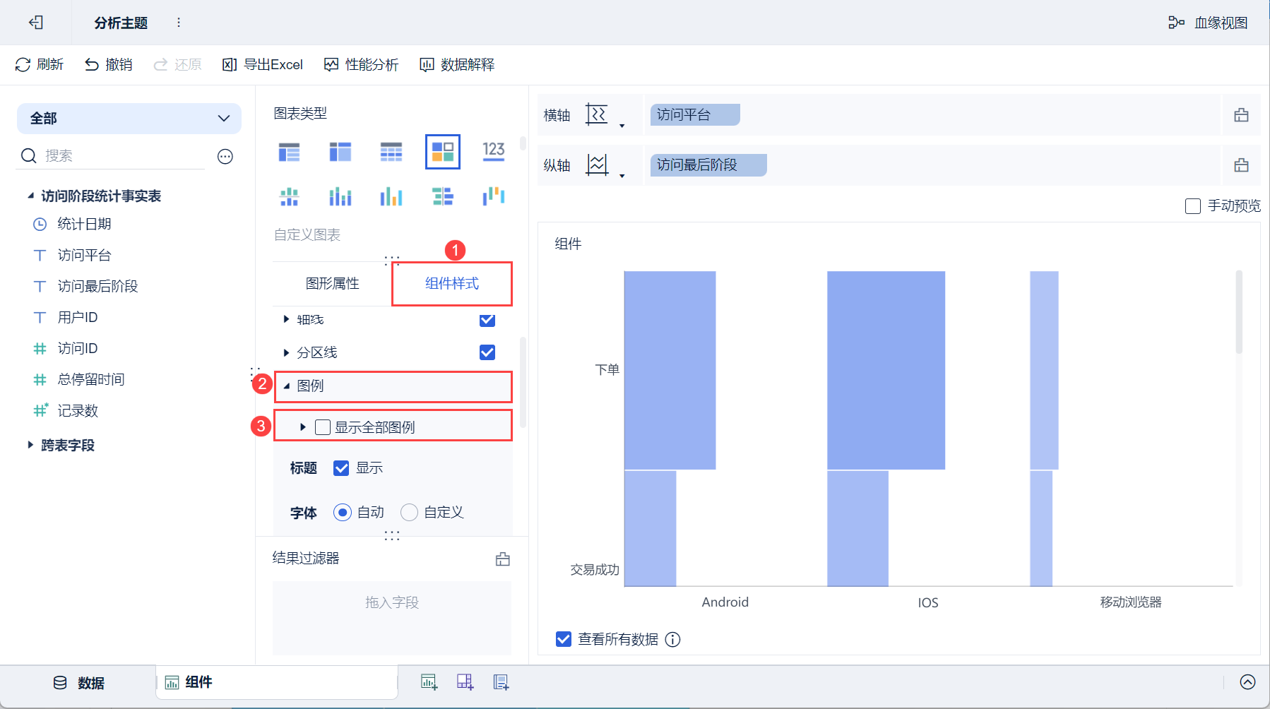
Task: Click the 访问平台 pill on 横轴
Action: coord(695,115)
